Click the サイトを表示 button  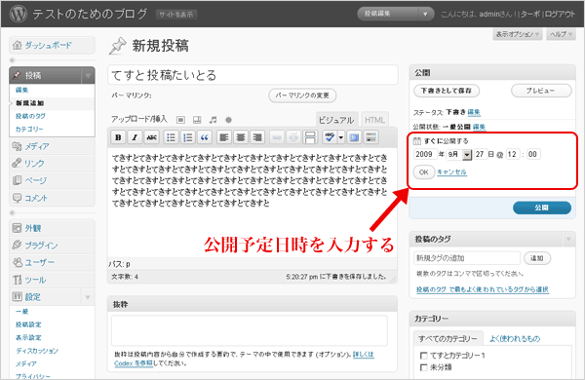tap(176, 15)
